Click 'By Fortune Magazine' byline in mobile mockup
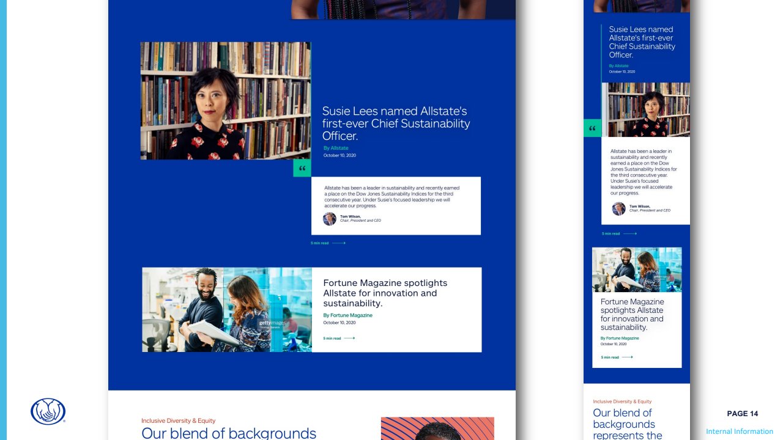Screen dimensions: 783x440 620,338
